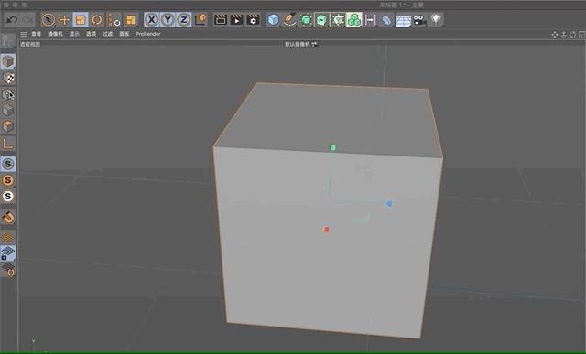Render the active view clapperboard

221,20
